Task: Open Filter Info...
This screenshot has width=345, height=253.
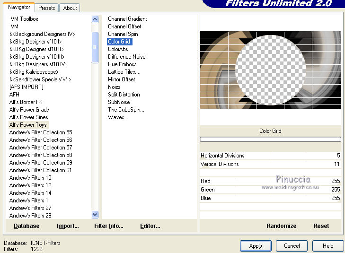Action: click(109, 226)
